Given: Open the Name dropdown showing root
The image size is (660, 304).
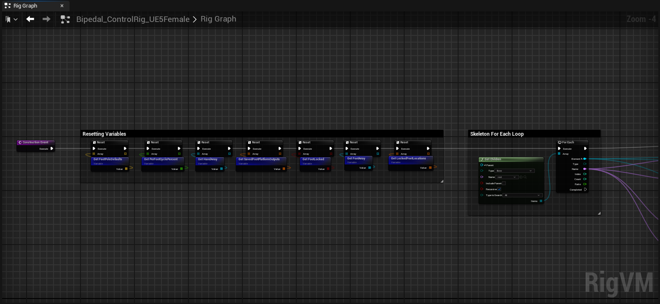Looking at the screenshot, I should tap(507, 177).
